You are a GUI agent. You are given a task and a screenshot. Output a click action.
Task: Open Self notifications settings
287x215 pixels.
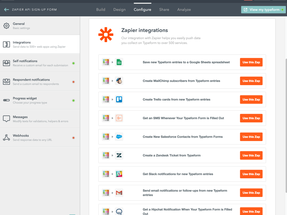40,63
